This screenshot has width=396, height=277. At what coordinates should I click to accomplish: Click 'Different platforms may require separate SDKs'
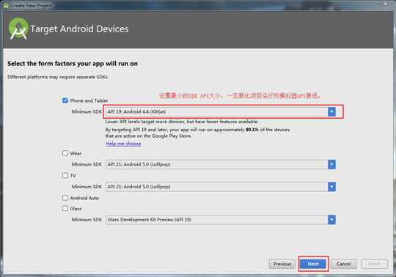58,77
